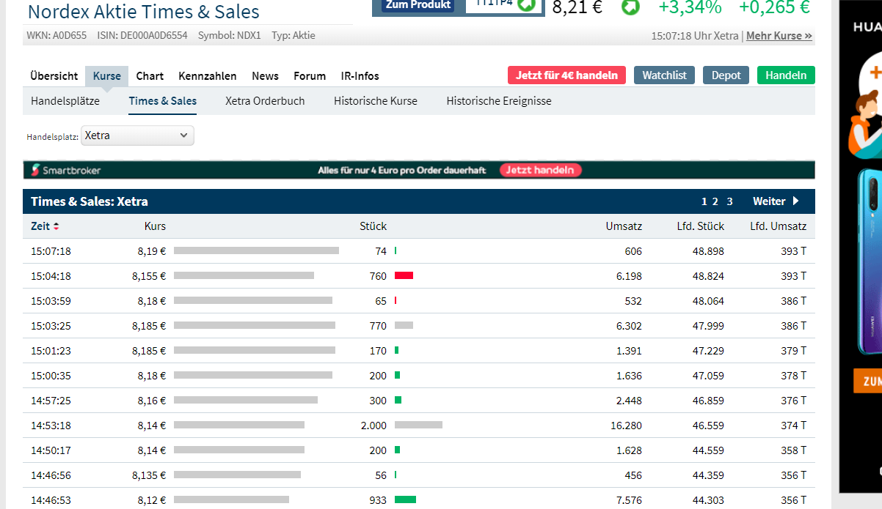Viewport: 882px width, 509px height.
Task: Click Stück value 933
Action: (x=378, y=500)
